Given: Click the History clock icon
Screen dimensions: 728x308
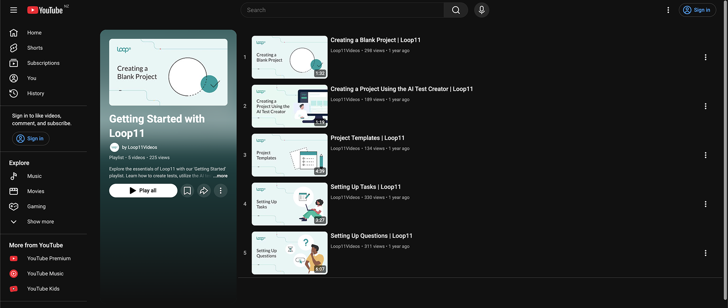Looking at the screenshot, I should [14, 93].
